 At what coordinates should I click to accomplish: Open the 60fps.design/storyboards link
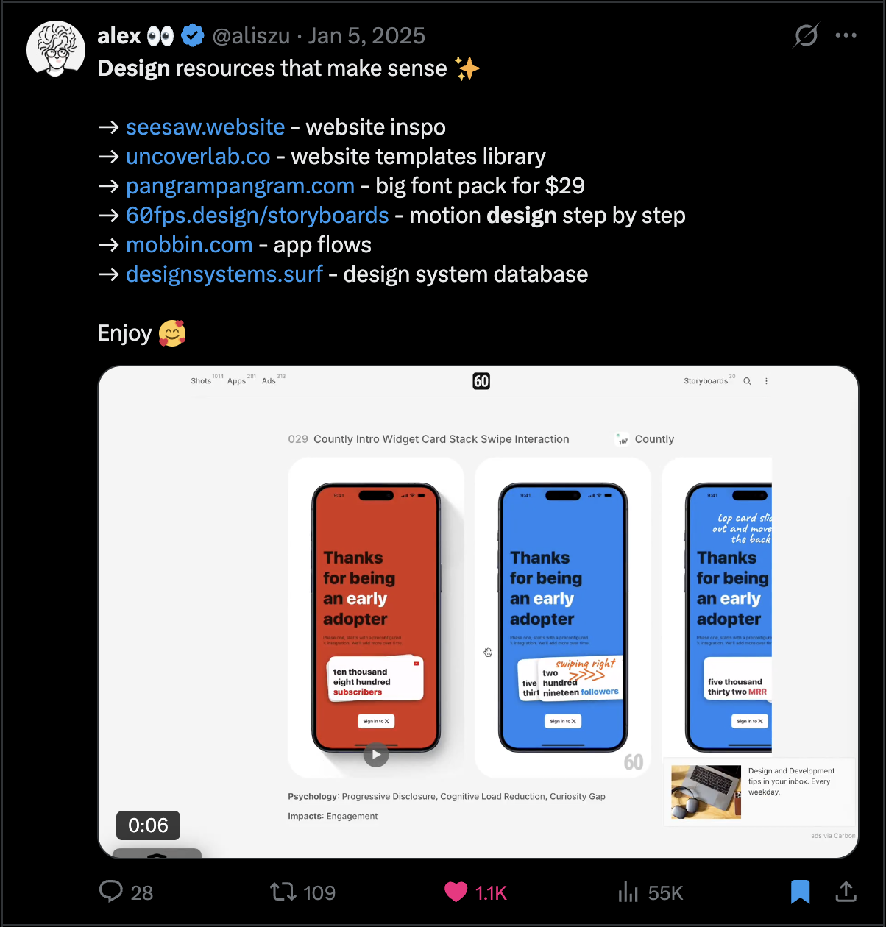click(x=257, y=216)
